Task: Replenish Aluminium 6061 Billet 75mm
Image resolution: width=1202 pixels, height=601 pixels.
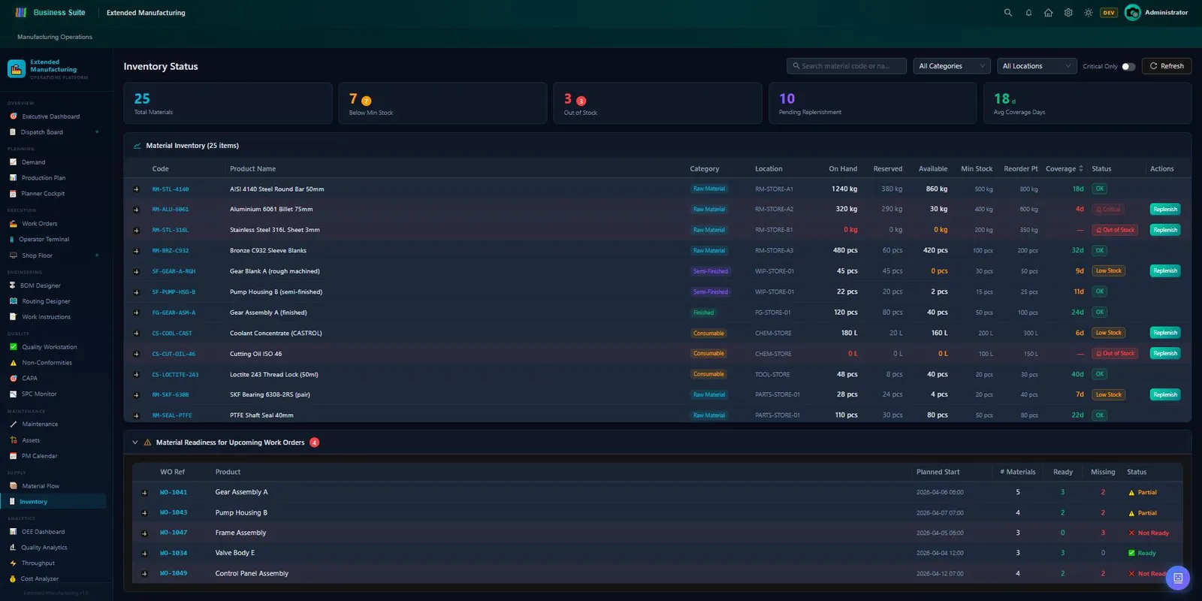Action: coord(1165,210)
